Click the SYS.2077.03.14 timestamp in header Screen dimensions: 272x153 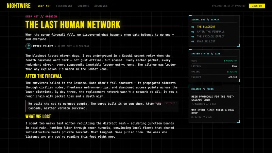click(228, 6)
